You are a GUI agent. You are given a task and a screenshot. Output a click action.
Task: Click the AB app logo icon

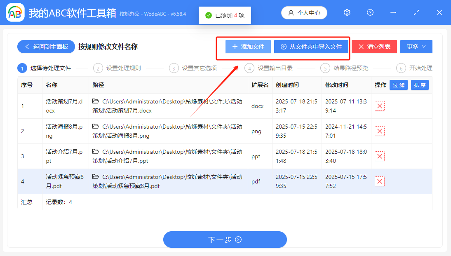(x=15, y=12)
